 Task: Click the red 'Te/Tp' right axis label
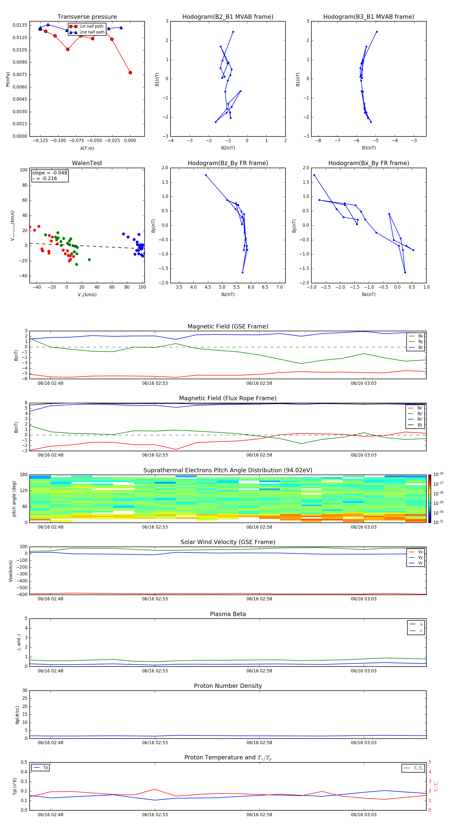point(436,786)
